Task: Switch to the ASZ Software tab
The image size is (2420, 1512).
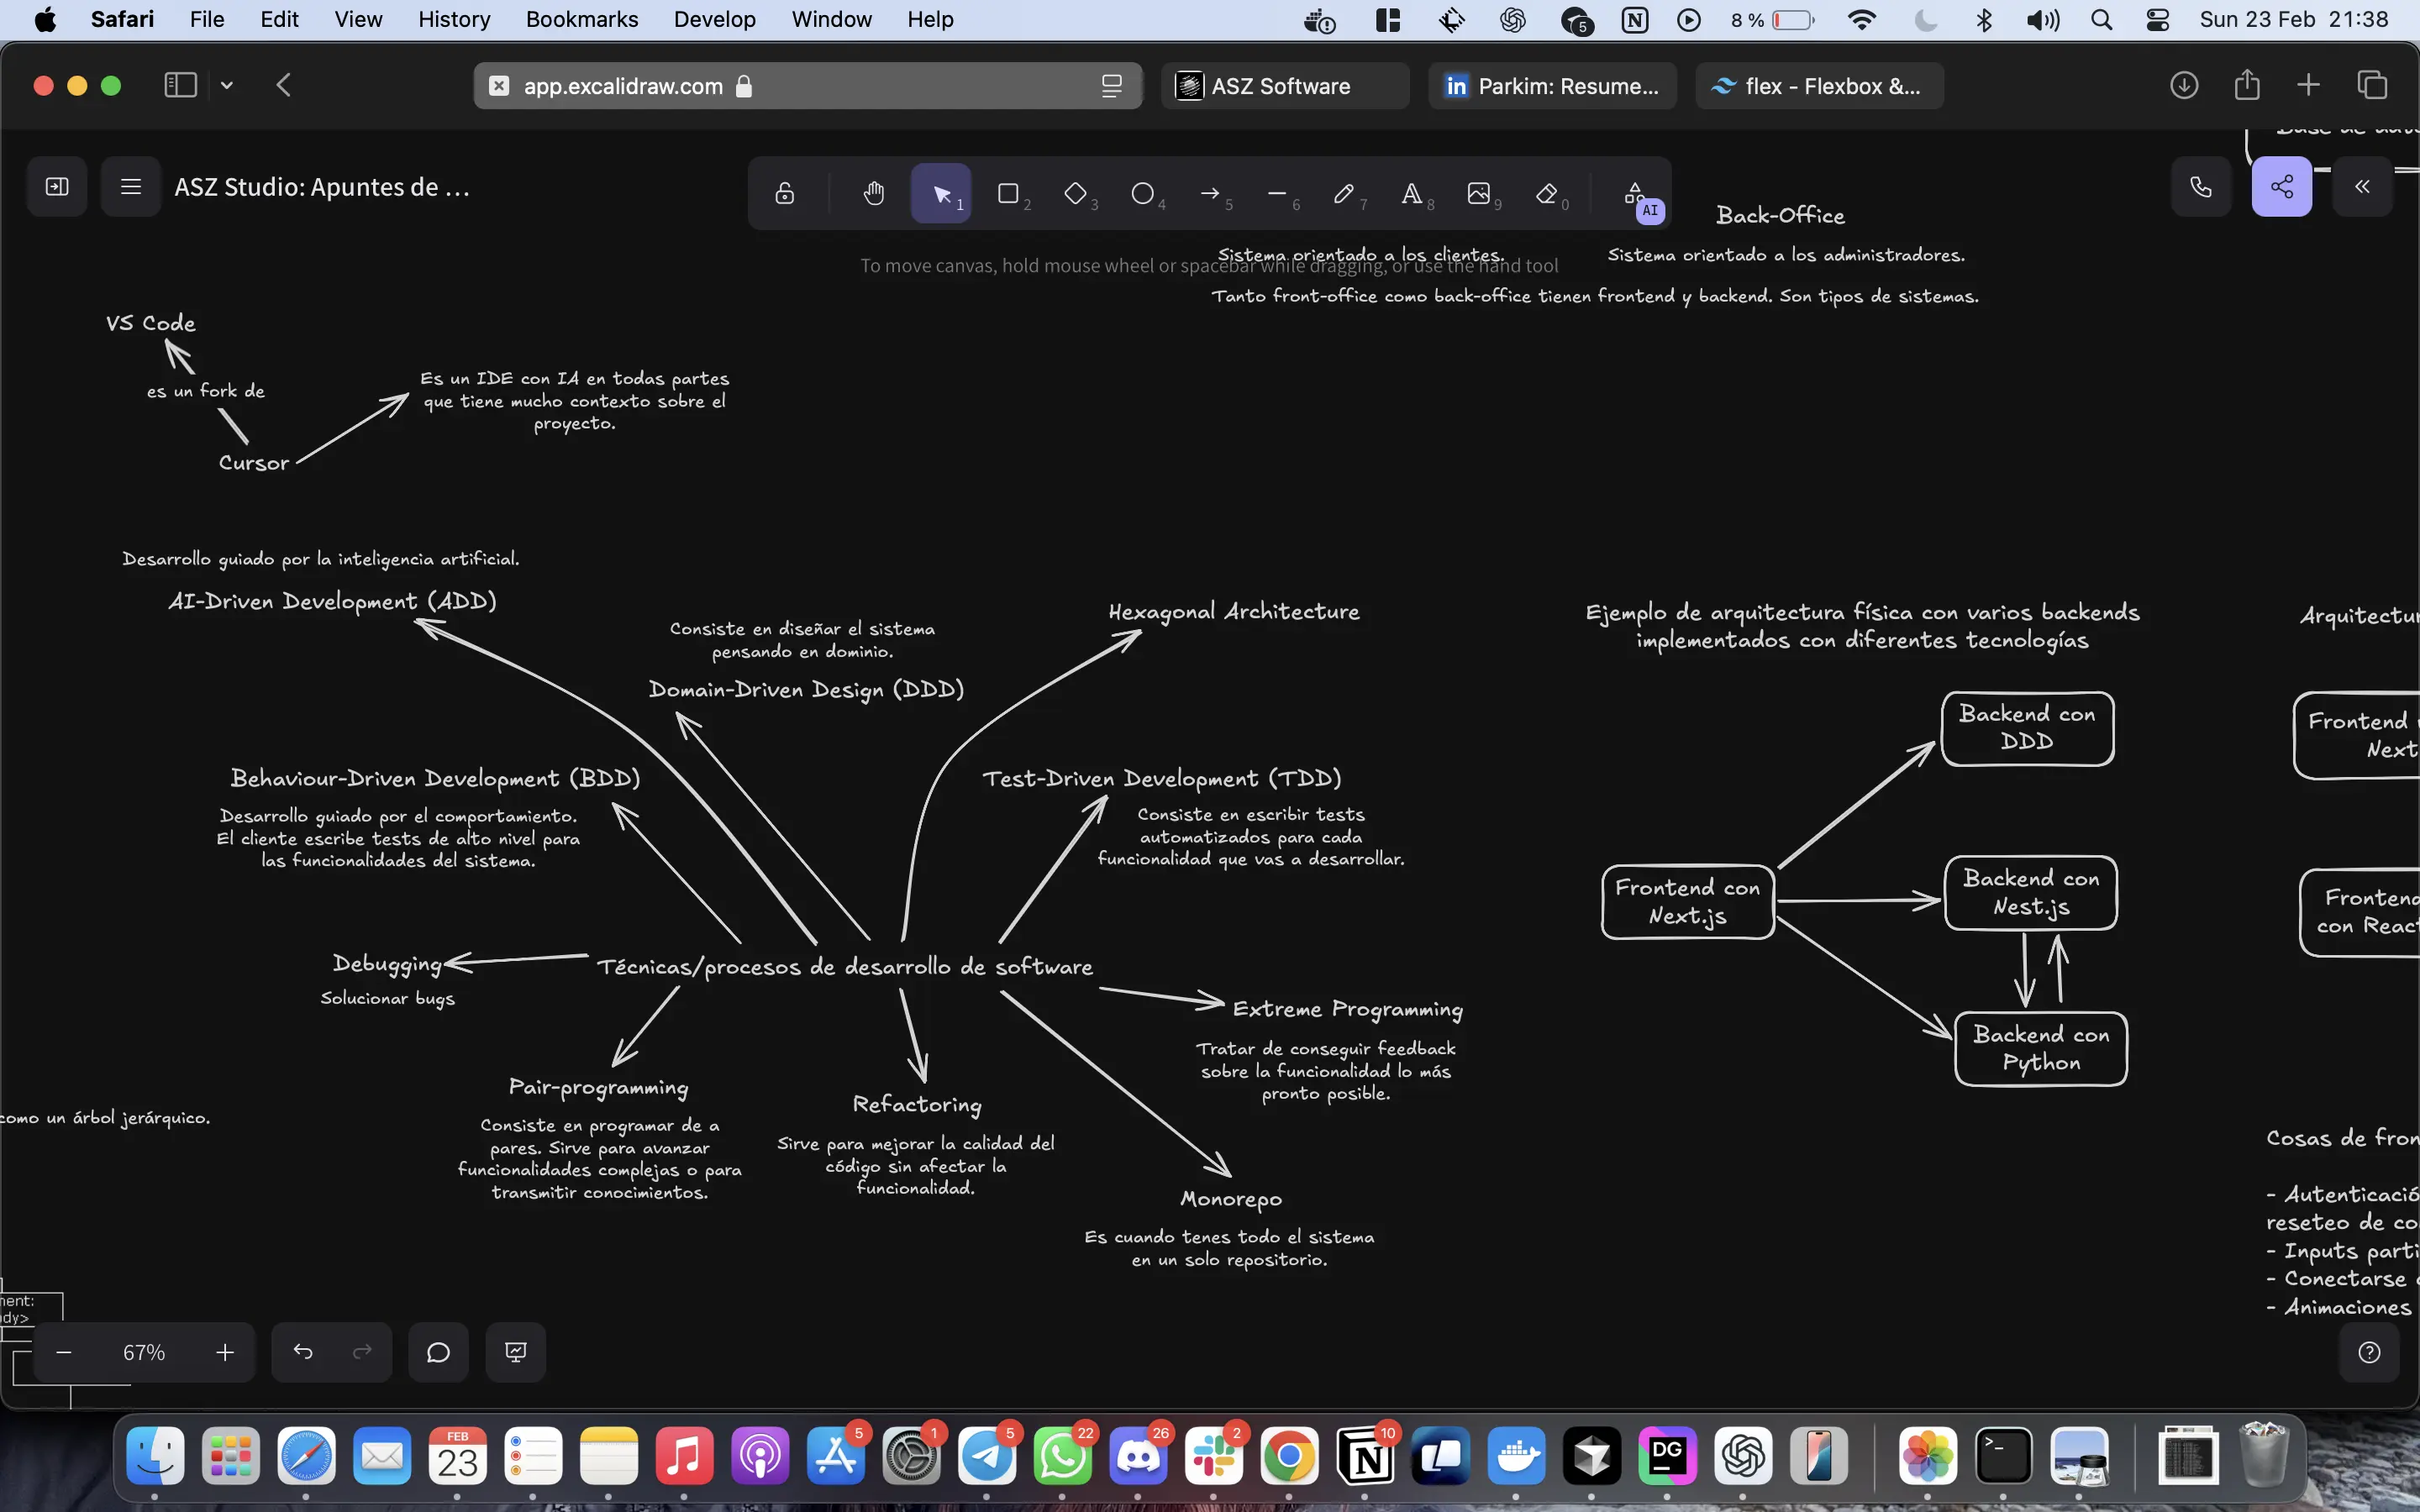Action: pyautogui.click(x=1286, y=86)
